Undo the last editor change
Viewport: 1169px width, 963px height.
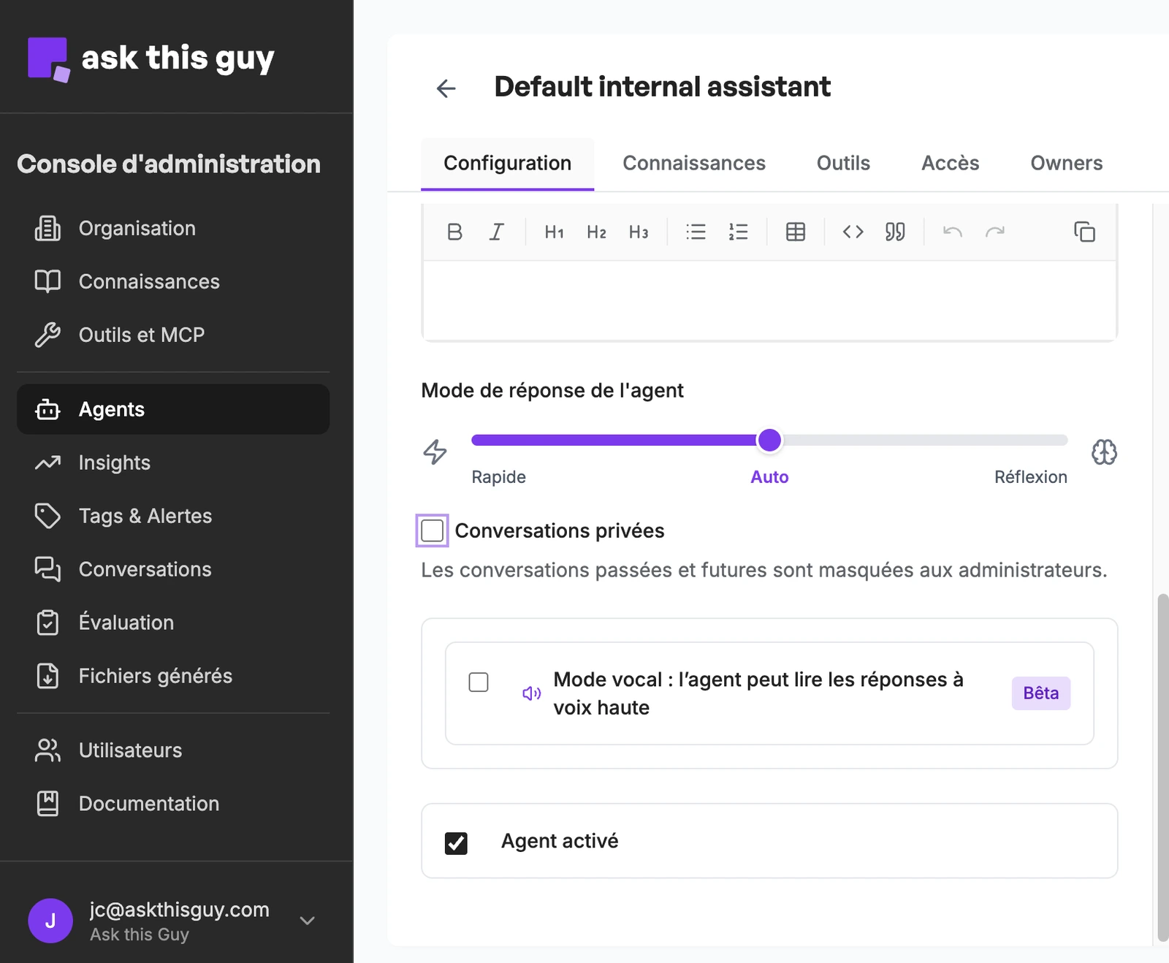click(x=953, y=232)
